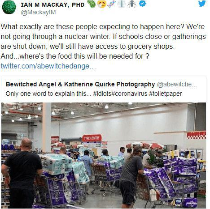
Task: Click the mosquito emoji
Action: [x=132, y=4]
